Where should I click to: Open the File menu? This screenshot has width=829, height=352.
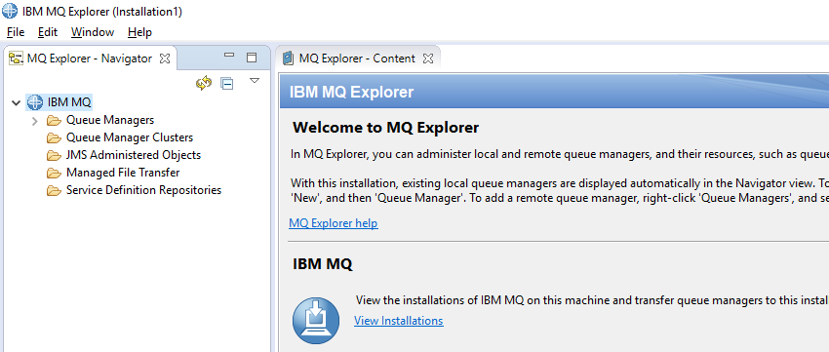pyautogui.click(x=16, y=32)
